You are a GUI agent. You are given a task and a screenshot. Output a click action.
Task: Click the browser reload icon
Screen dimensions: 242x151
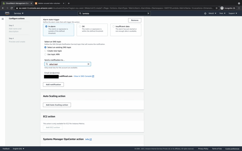point(12,8)
